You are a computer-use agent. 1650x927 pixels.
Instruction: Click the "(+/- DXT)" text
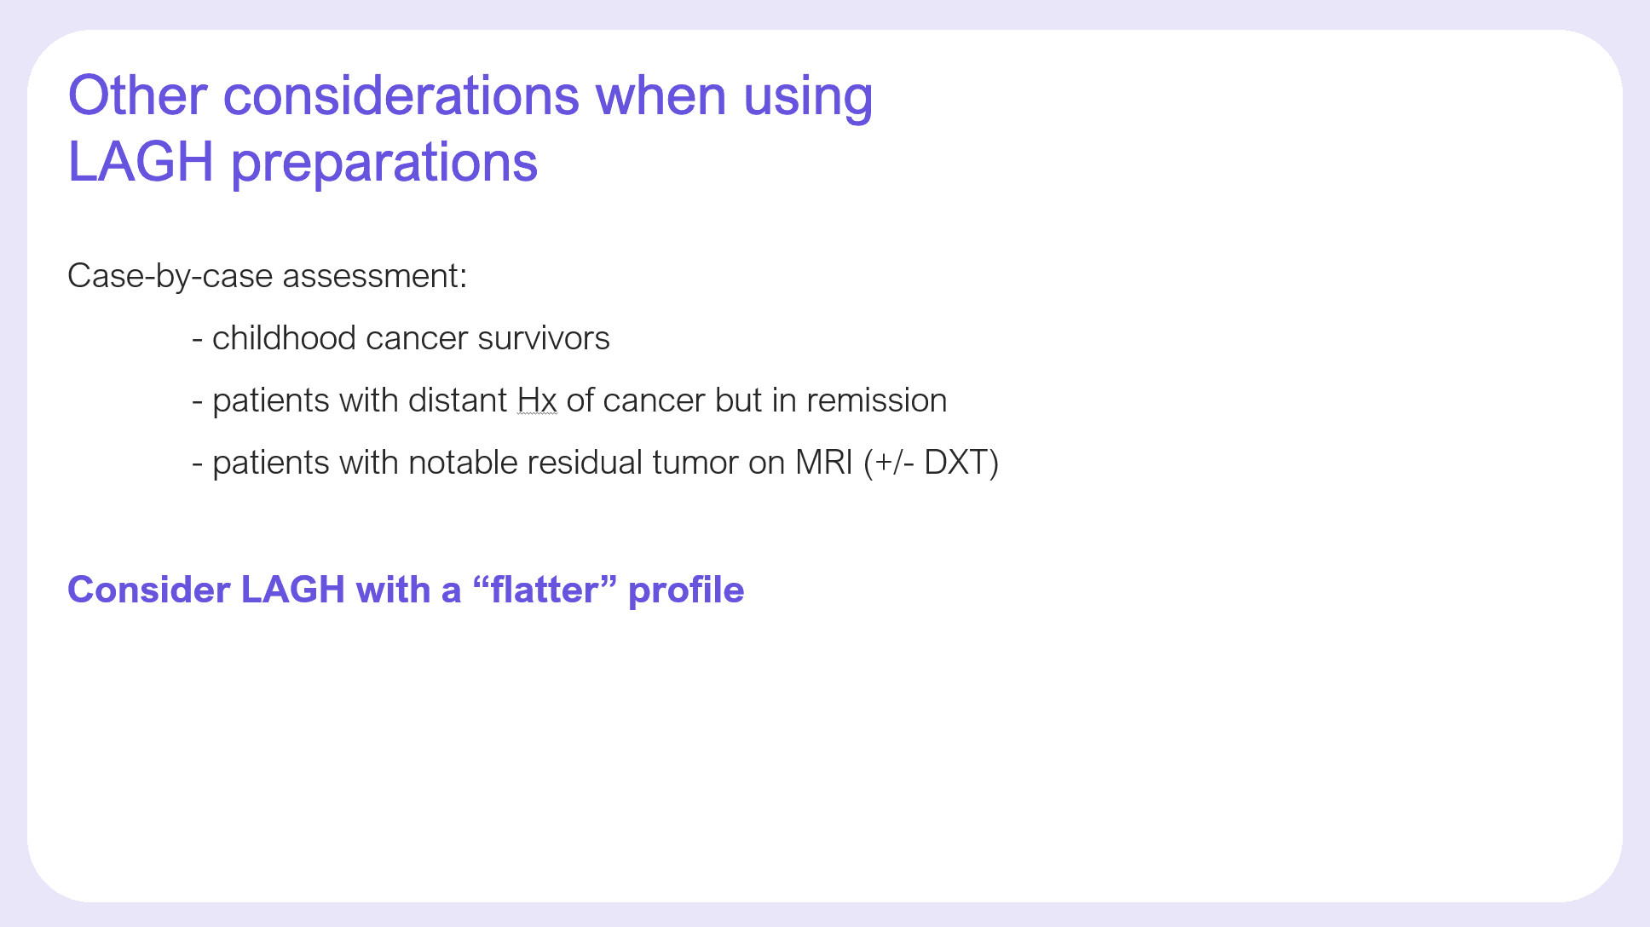click(x=931, y=463)
